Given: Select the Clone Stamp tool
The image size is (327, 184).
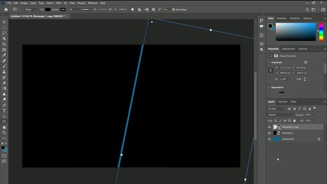Looking at the screenshot, I should 4,72.
